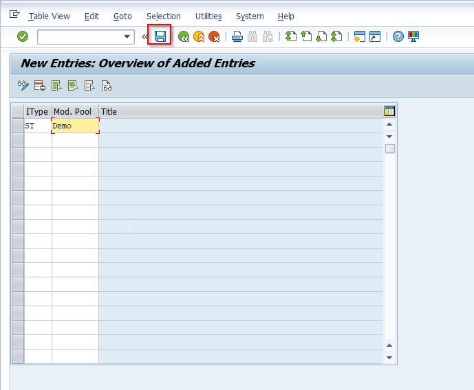Click the IType cell containing ST

[x=38, y=126]
